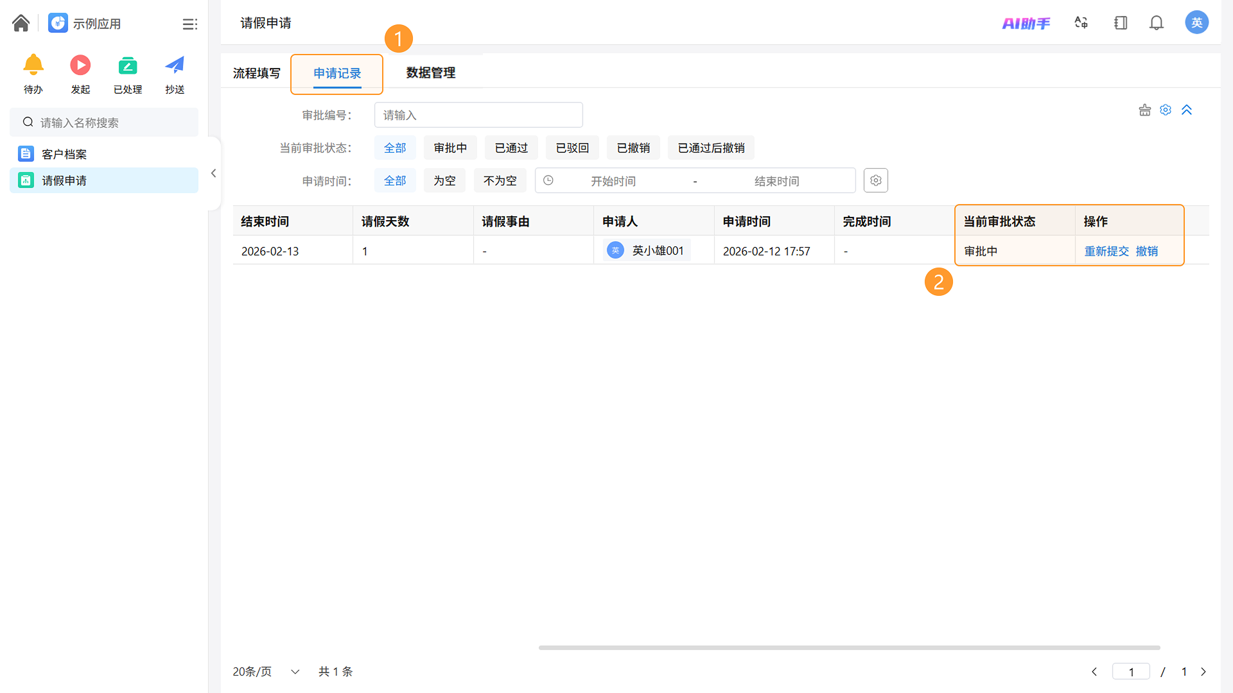Open filter settings gear icon
Image resolution: width=1233 pixels, height=693 pixels.
click(x=1166, y=110)
